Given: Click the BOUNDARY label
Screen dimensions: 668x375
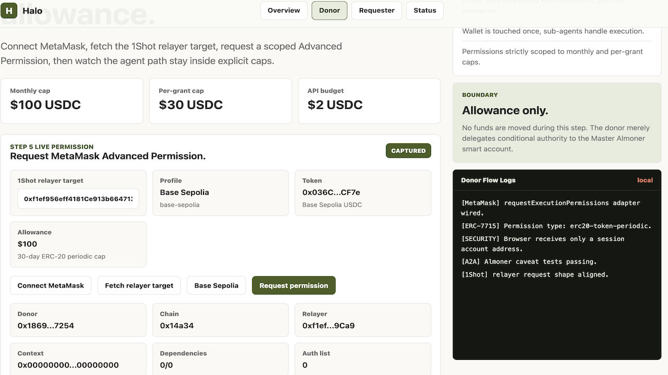Looking at the screenshot, I should tap(480, 95).
